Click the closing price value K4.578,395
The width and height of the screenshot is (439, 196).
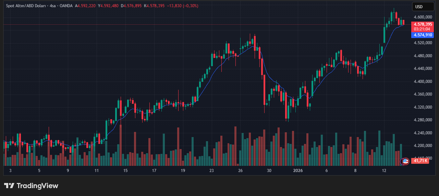(155, 6)
